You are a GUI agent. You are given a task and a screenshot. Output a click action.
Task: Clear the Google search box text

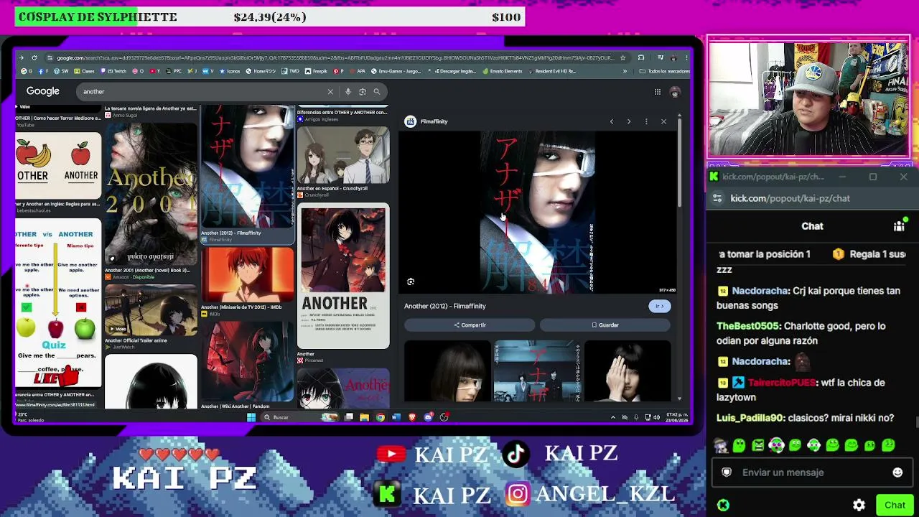tap(330, 92)
